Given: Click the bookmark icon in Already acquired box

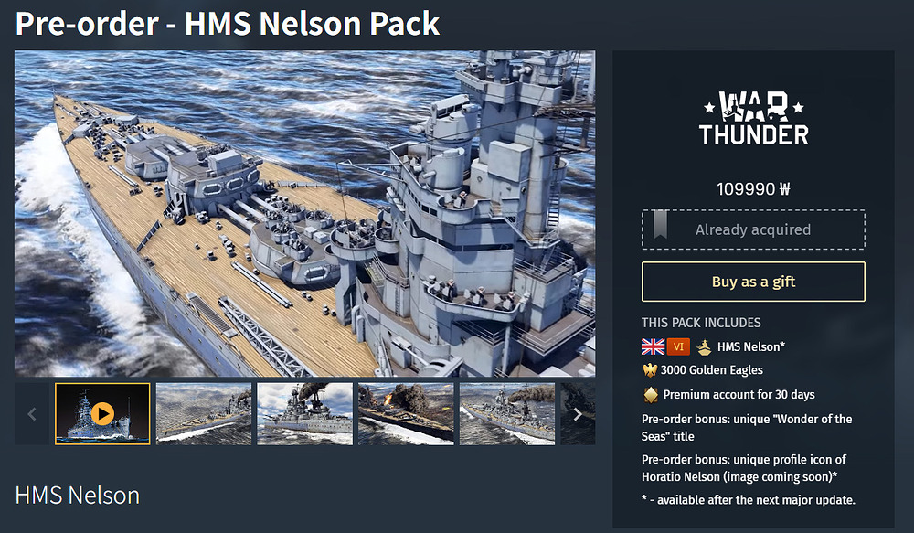Looking at the screenshot, I should click(660, 225).
